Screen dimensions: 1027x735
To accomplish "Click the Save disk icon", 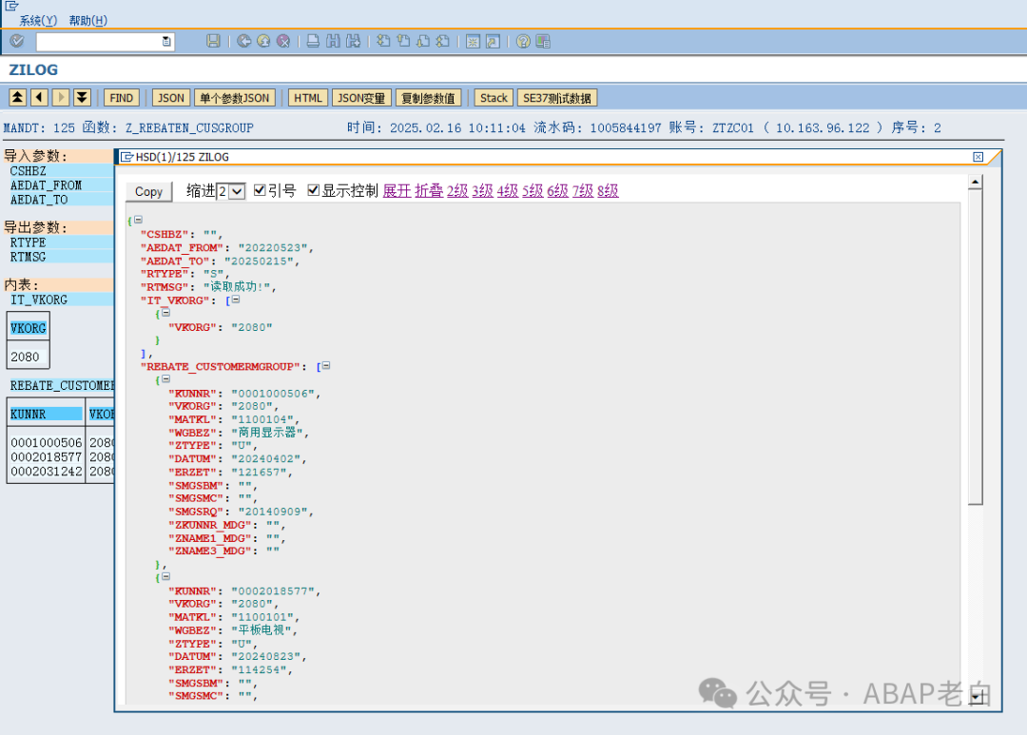I will (x=213, y=41).
